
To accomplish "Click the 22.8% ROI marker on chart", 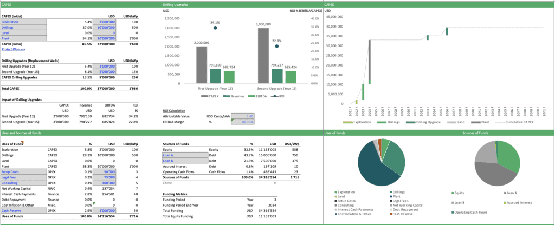I will [277, 47].
